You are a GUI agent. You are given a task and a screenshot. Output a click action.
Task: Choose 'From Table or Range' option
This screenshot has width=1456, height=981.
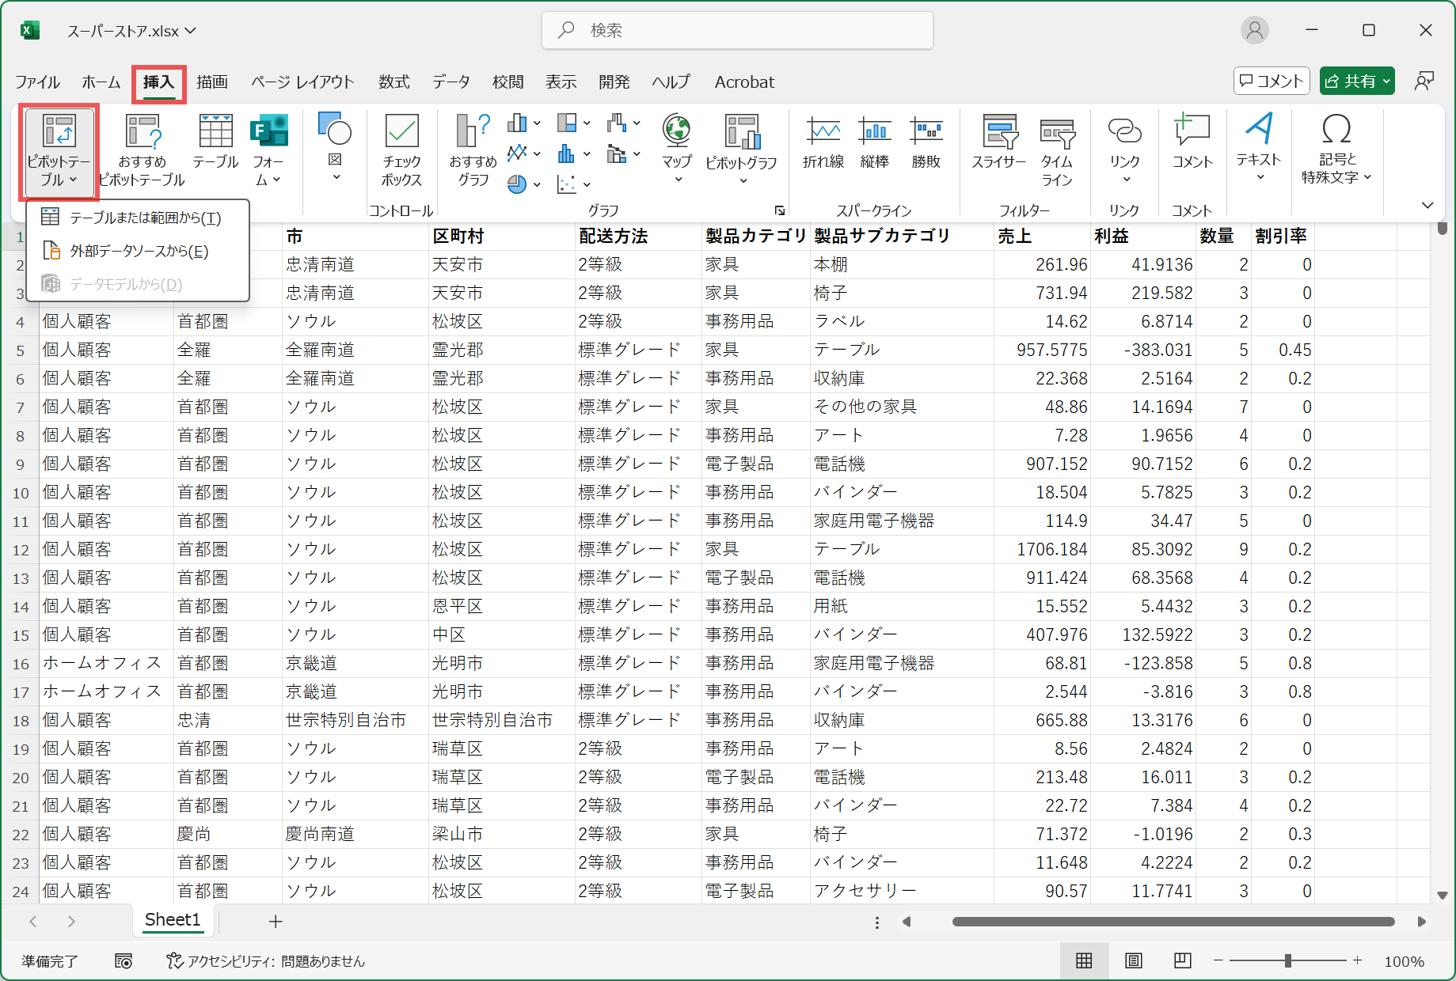(138, 218)
